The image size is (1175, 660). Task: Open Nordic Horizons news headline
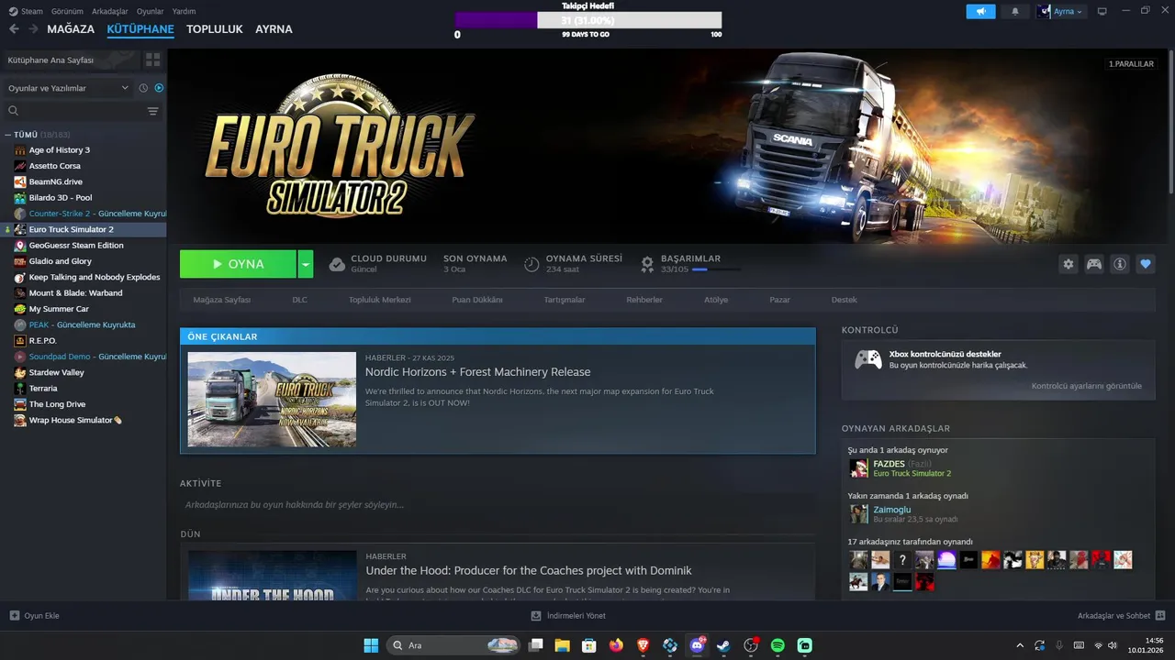(477, 372)
